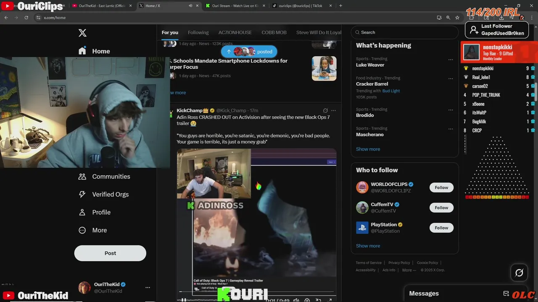This screenshot has width=538, height=302.
Task: Open the Accessibility footer link
Action: click(366, 270)
